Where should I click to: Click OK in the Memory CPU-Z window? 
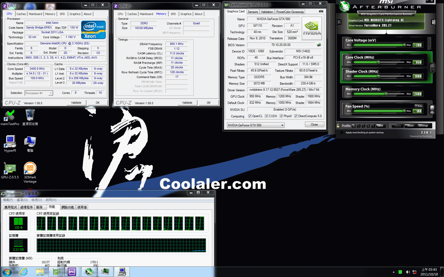209,103
